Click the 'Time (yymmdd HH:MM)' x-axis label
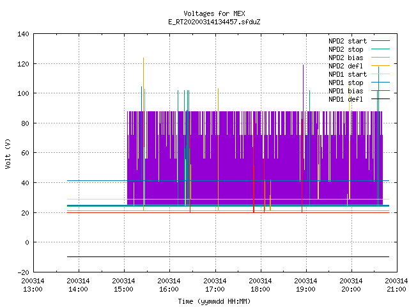This screenshot has height=307, width=409. [x=214, y=301]
